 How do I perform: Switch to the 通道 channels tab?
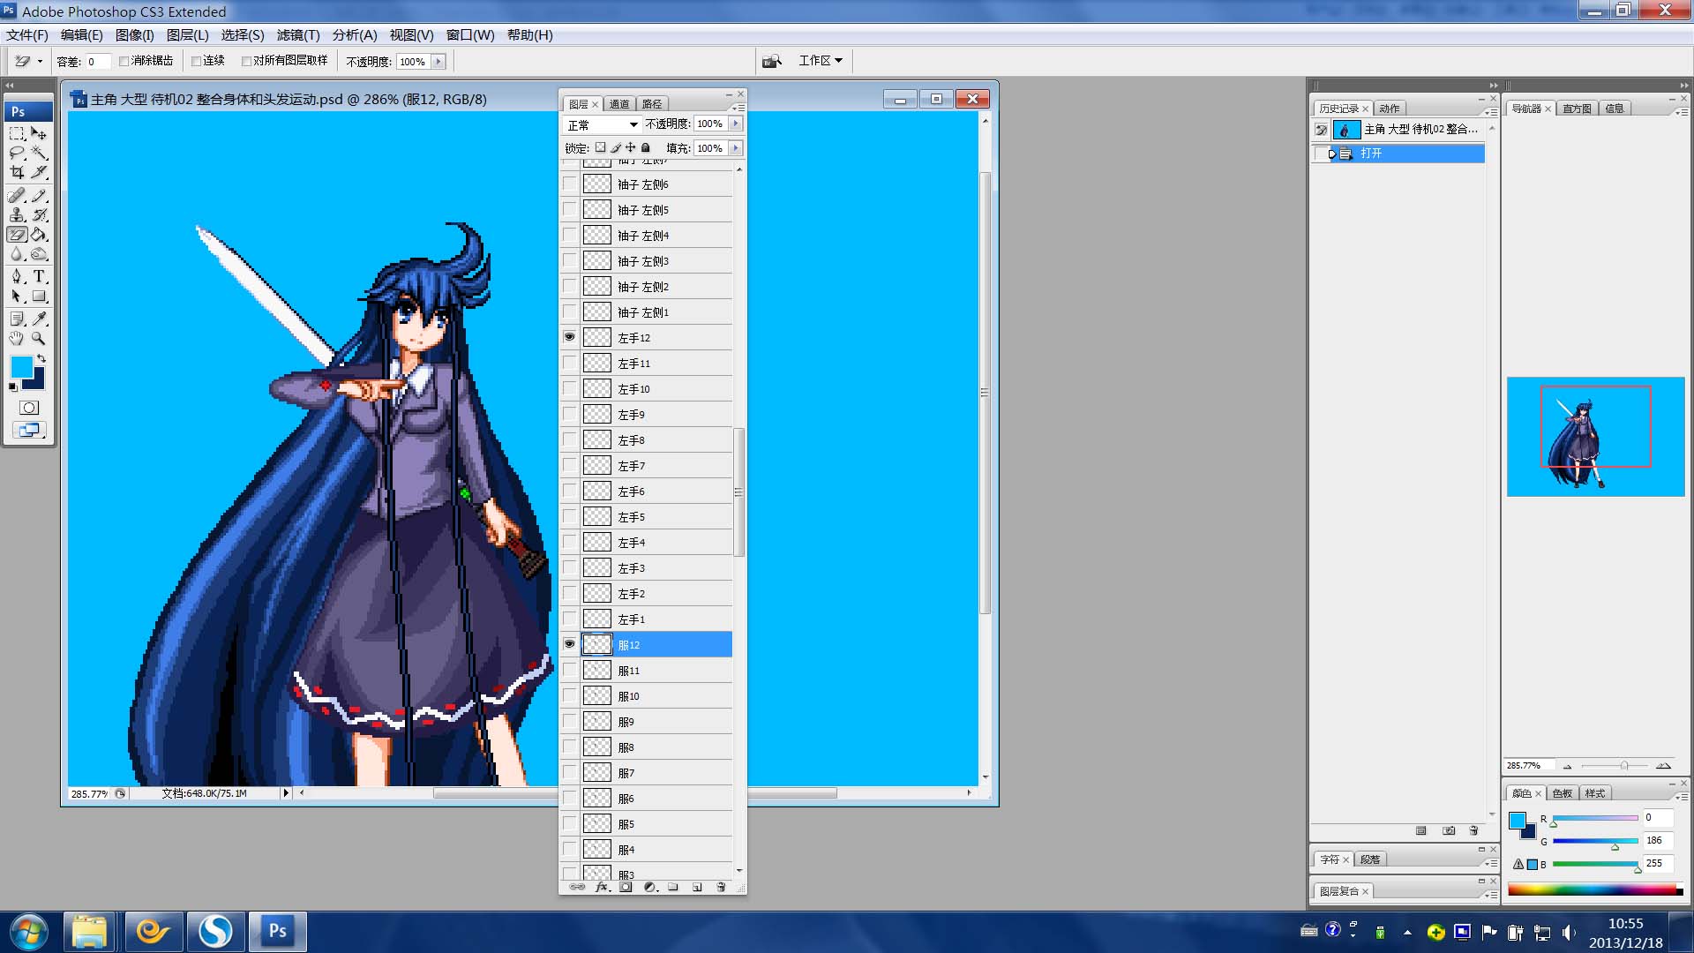click(619, 104)
